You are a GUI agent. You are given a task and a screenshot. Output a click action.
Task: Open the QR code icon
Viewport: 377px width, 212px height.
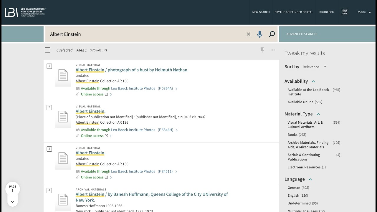pyautogui.click(x=345, y=12)
